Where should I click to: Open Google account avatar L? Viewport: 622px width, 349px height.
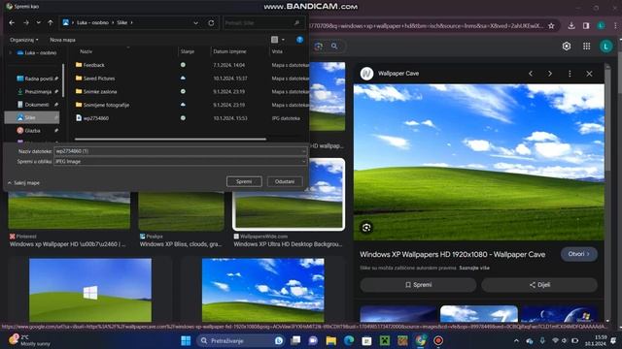(606, 47)
